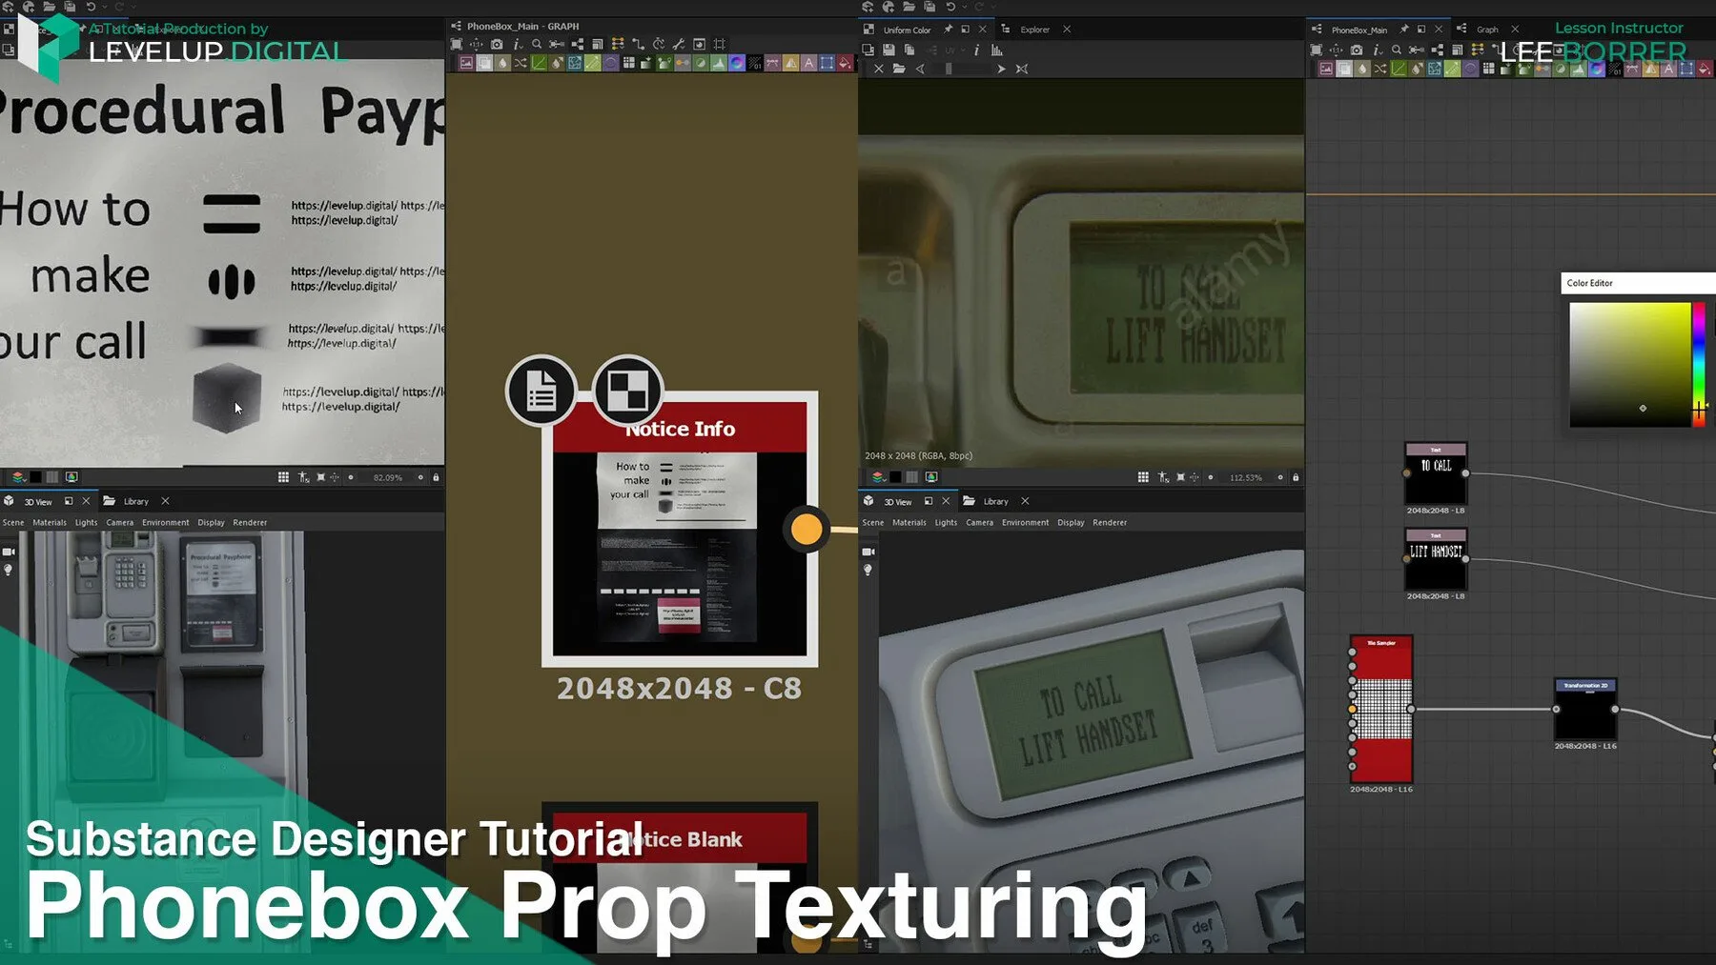1716x965 pixels.
Task: Click the search magnifier in right PhoneBox_Main toolbar
Action: pos(1397,50)
